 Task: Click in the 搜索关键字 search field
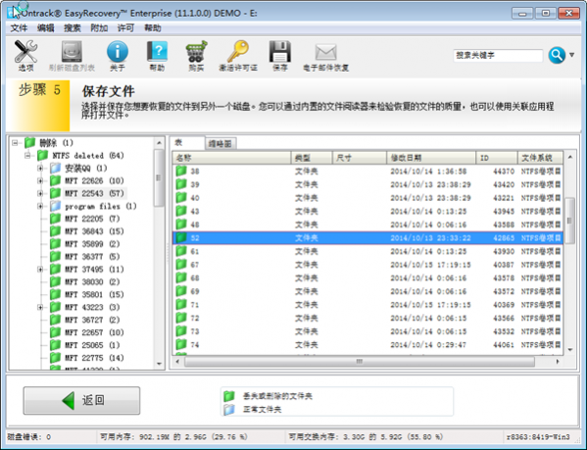pos(498,56)
